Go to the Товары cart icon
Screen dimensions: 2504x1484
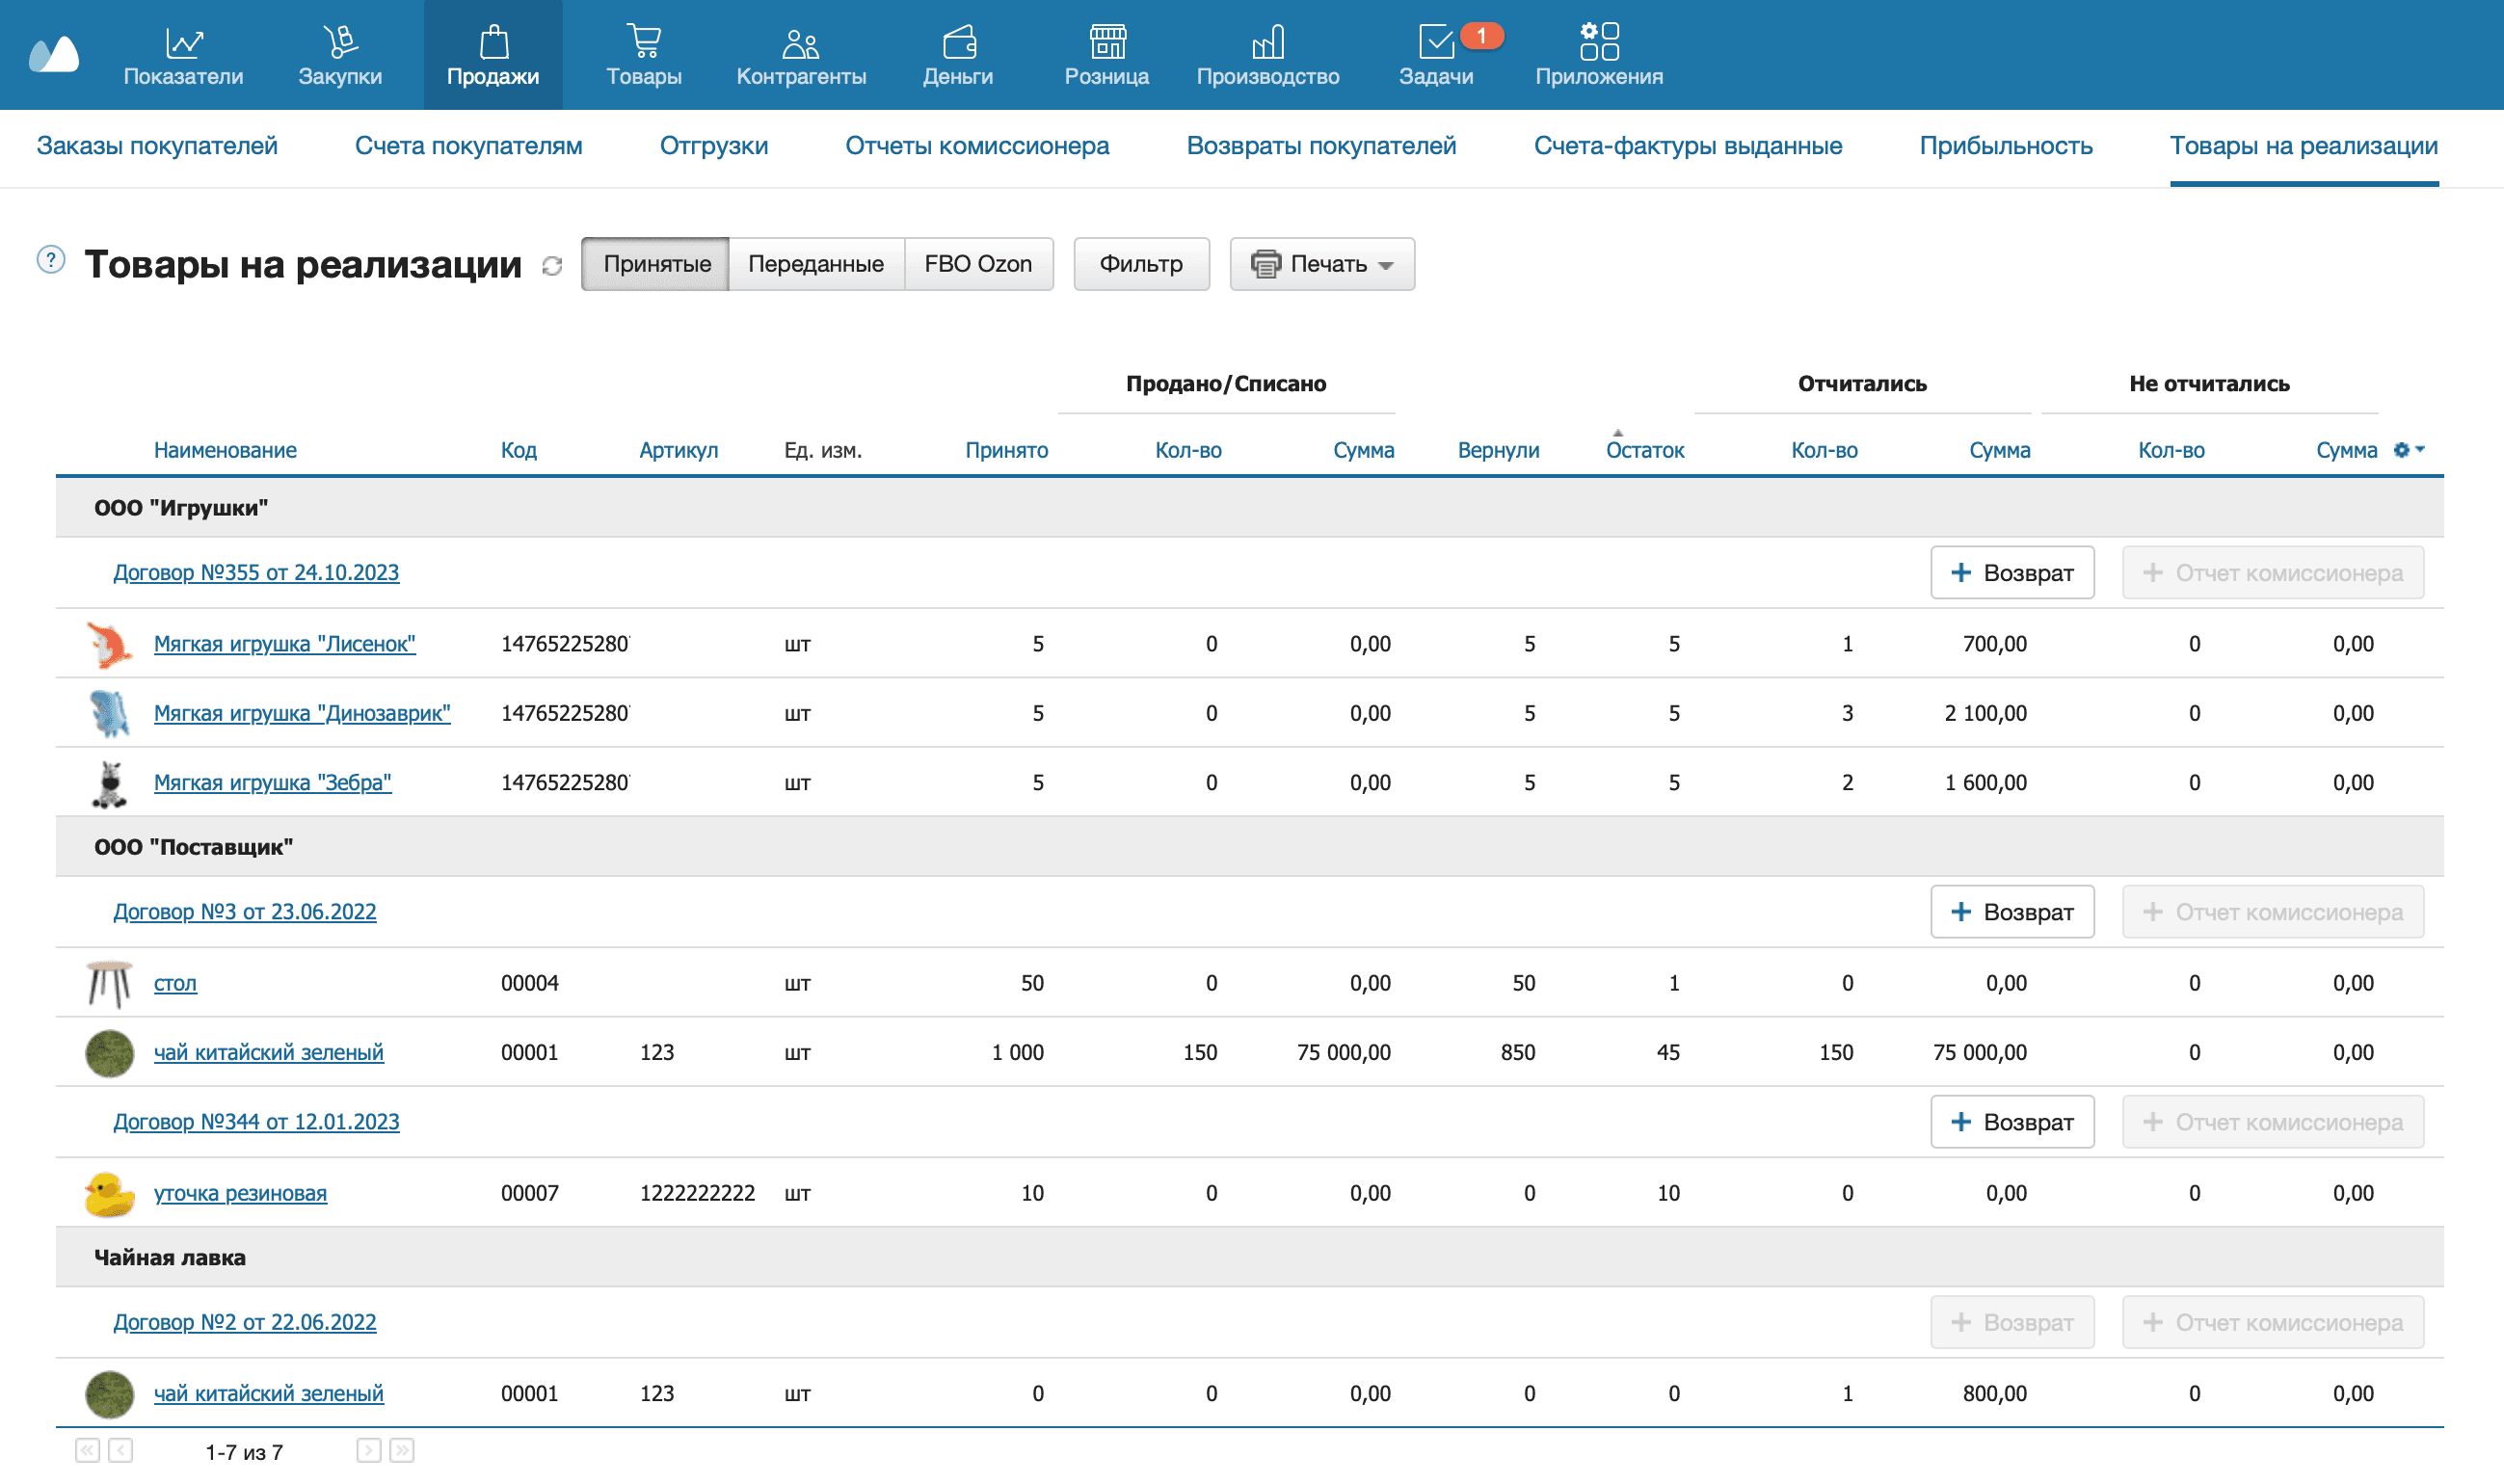pyautogui.click(x=644, y=43)
